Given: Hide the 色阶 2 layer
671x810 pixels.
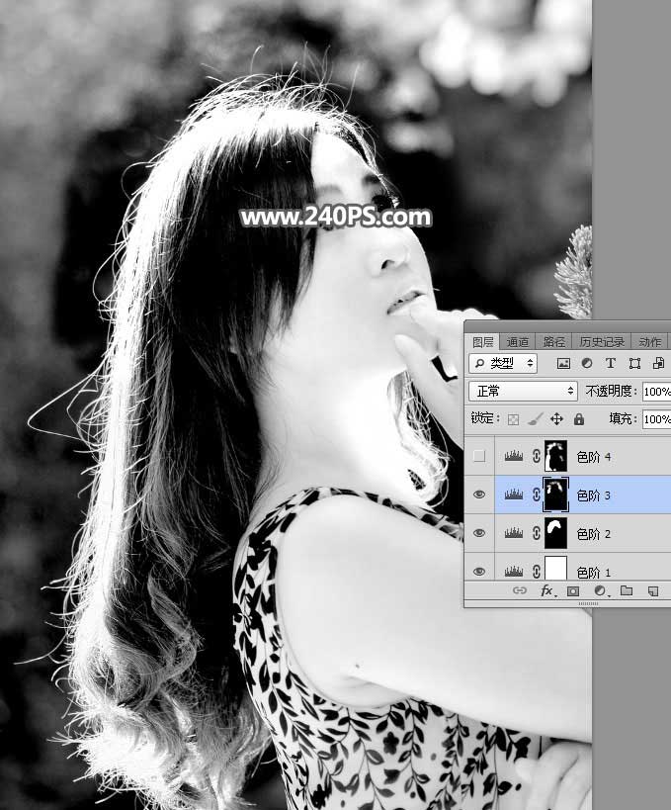Looking at the screenshot, I should point(479,533).
